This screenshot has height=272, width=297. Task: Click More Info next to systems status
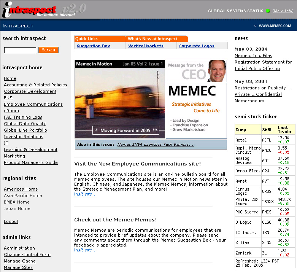click(283, 11)
